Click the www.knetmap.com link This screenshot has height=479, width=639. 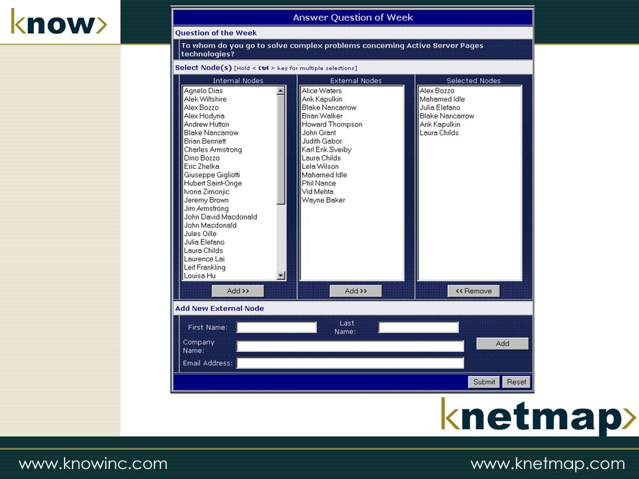547,464
